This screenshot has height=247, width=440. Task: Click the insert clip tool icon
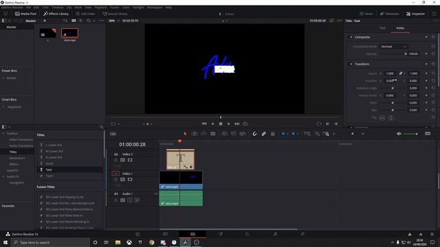tap(224, 134)
